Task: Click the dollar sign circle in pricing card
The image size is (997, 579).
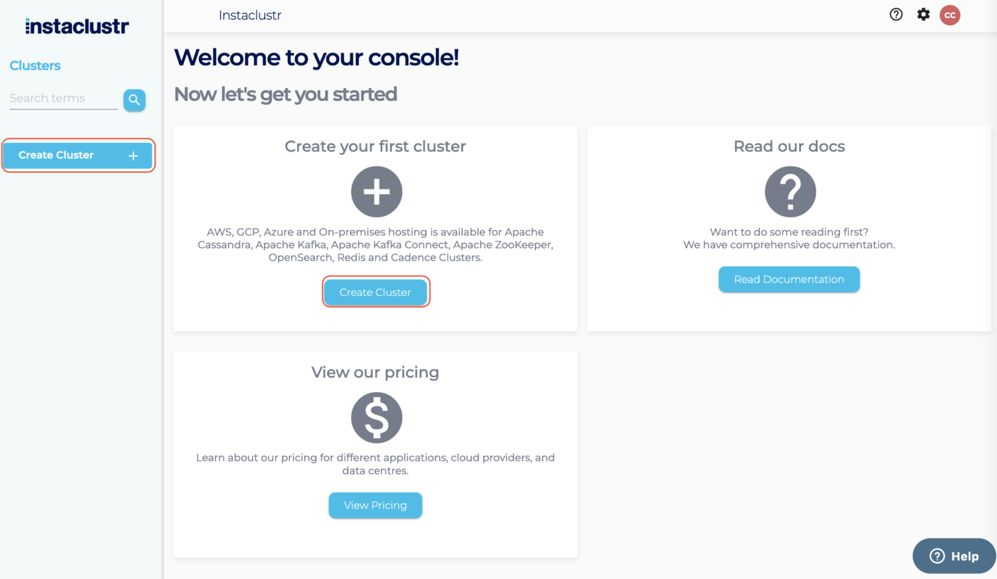Action: click(x=376, y=417)
